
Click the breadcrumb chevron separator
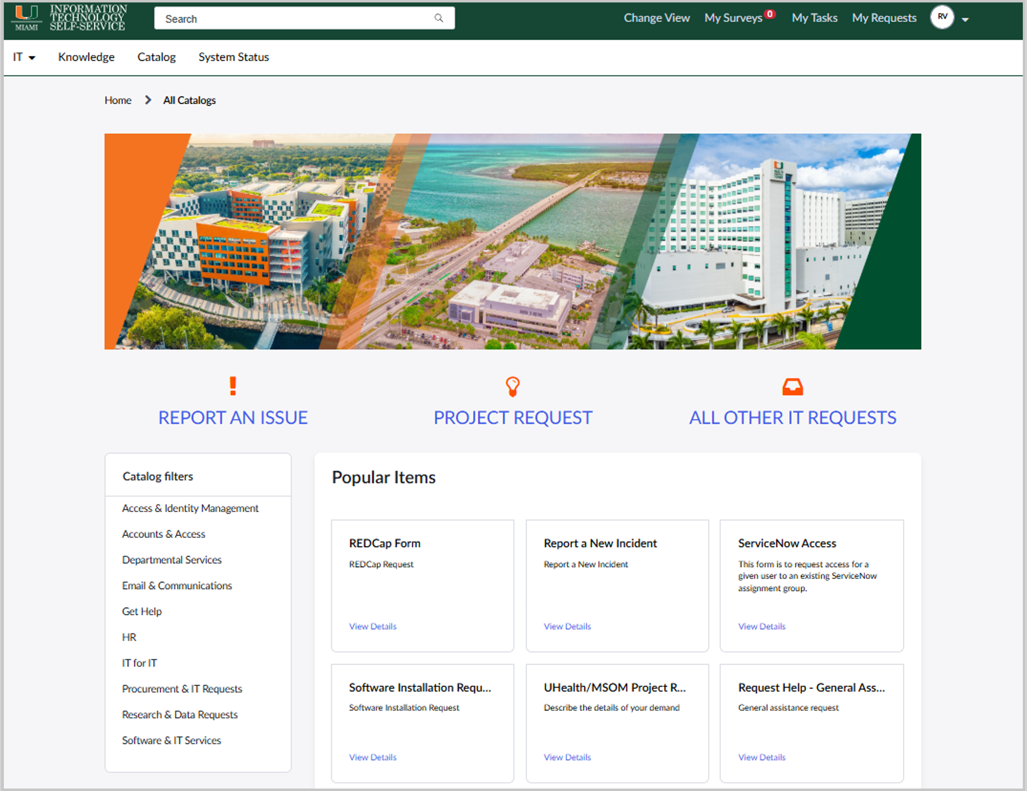click(148, 100)
